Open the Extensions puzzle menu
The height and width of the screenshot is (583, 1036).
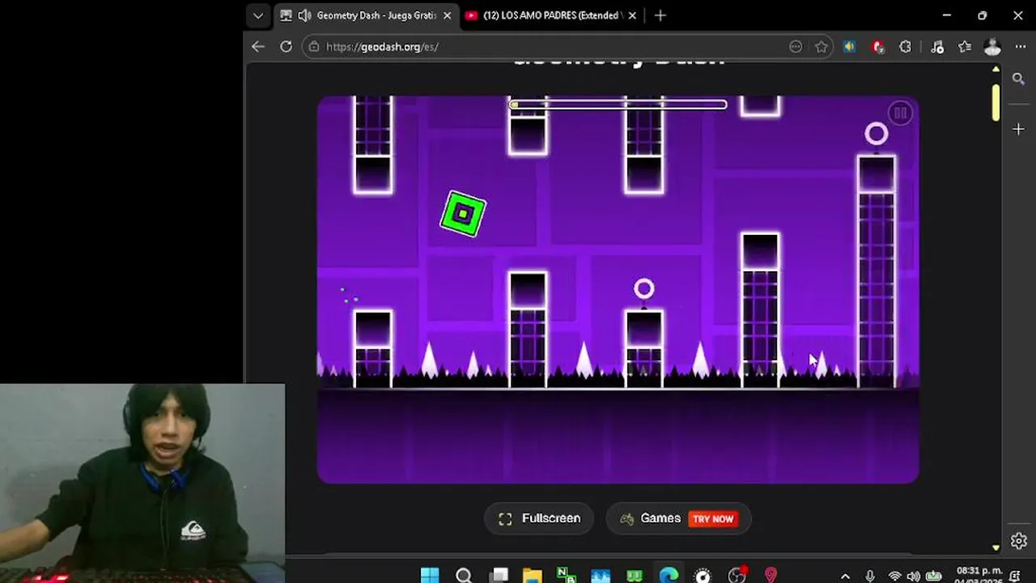tap(906, 47)
